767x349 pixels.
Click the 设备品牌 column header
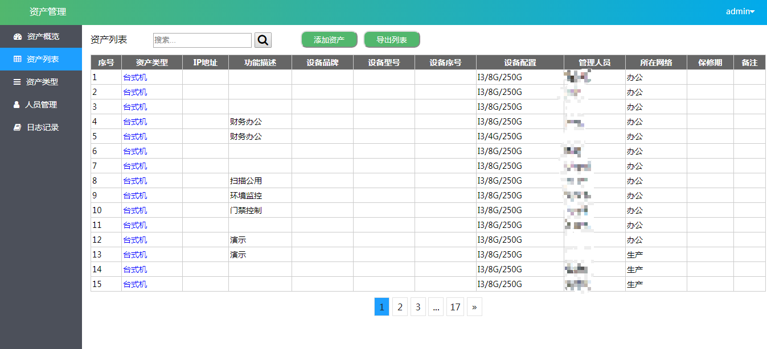pyautogui.click(x=322, y=63)
